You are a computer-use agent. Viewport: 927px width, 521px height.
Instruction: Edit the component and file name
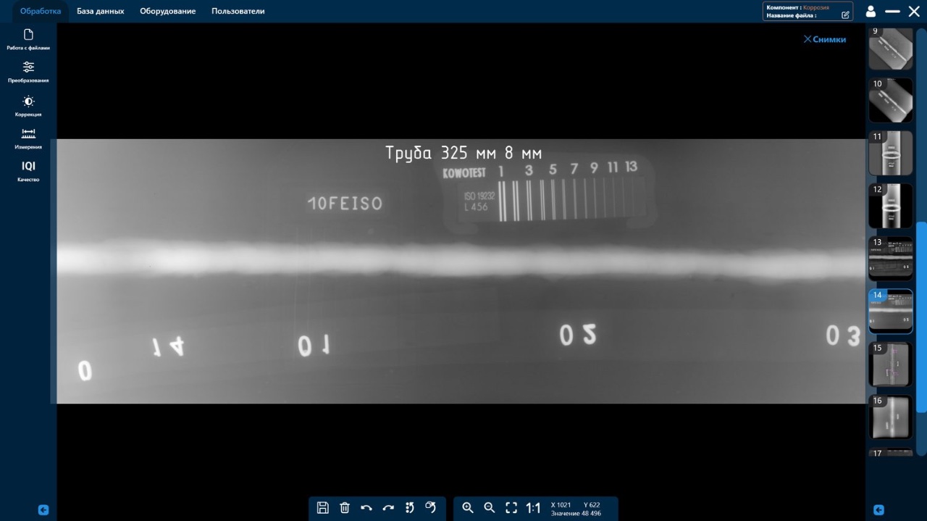point(845,14)
